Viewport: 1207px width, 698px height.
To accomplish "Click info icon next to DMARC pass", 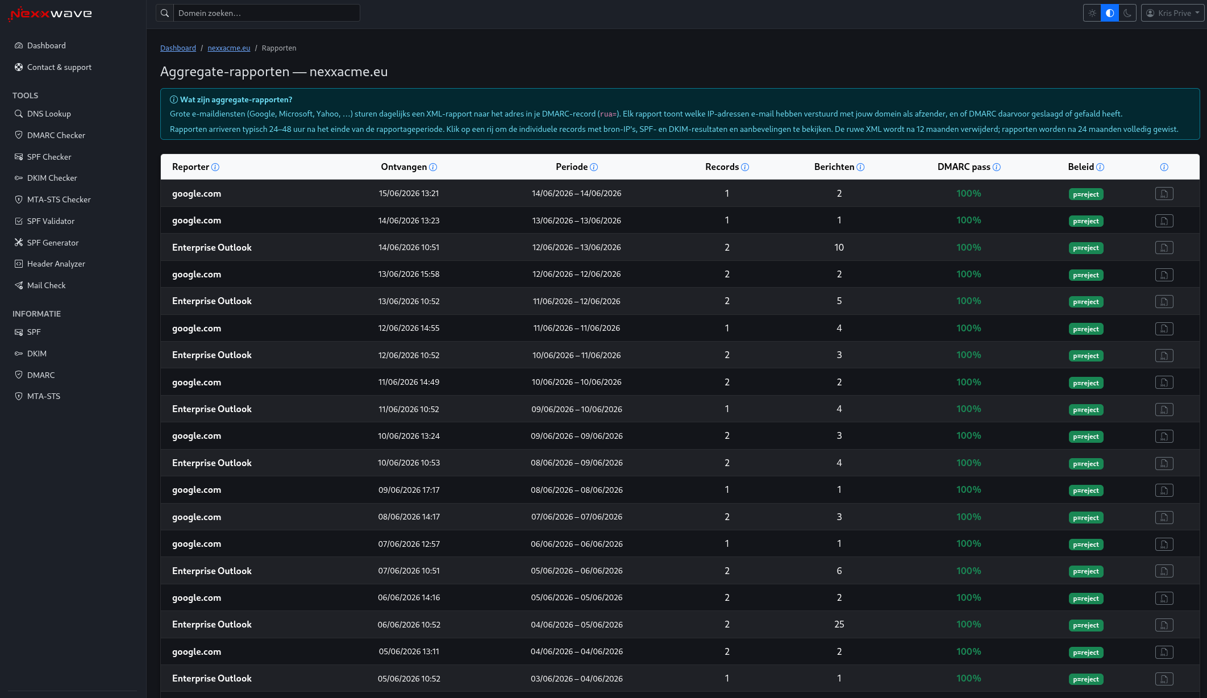I will point(997,167).
